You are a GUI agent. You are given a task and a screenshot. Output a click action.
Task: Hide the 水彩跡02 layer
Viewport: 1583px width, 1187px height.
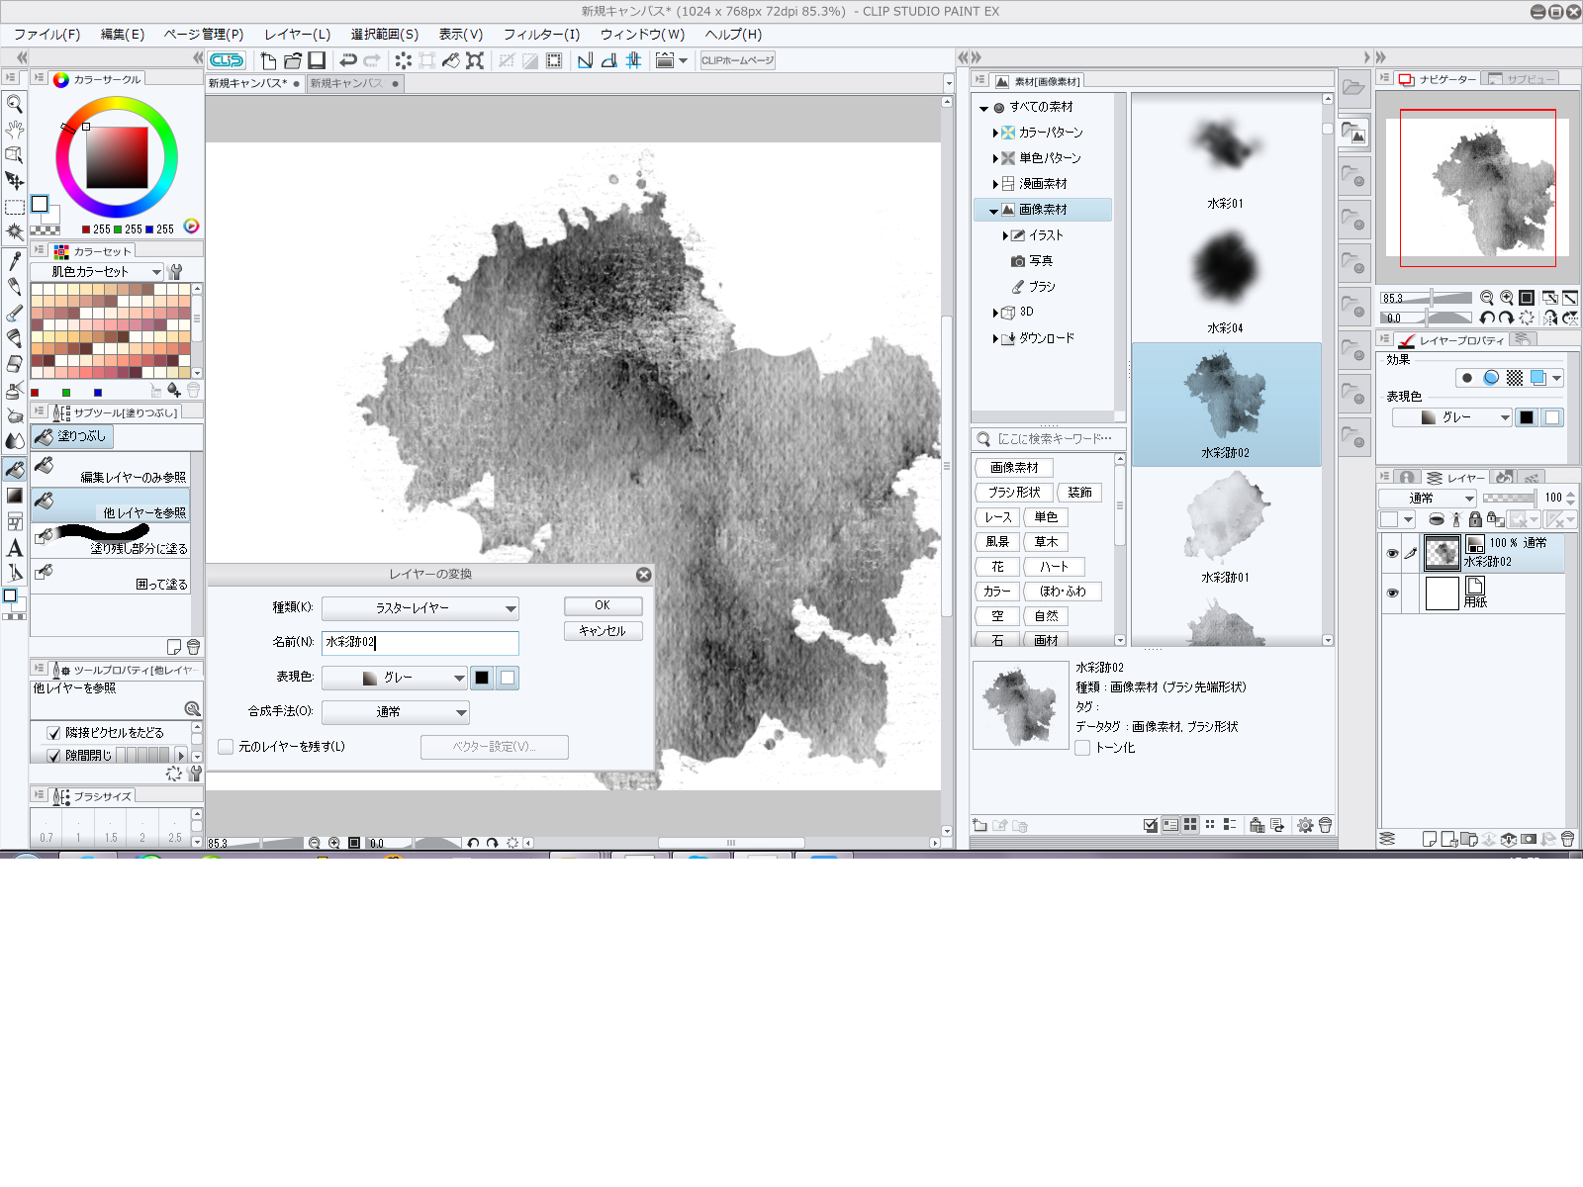[x=1392, y=553]
